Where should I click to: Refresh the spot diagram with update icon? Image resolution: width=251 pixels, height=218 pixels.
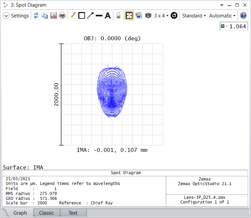pyautogui.click(x=36, y=15)
